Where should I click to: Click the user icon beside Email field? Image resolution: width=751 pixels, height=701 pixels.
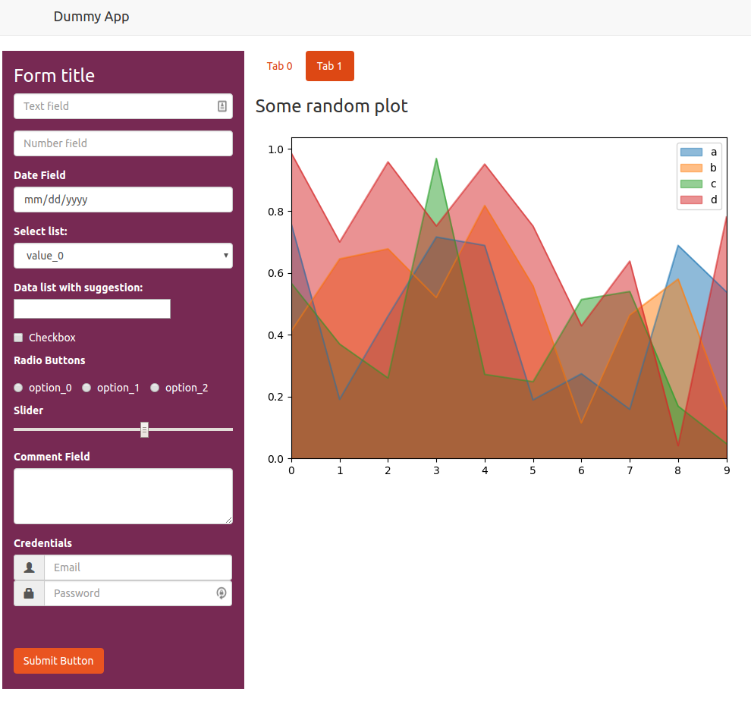coord(30,567)
